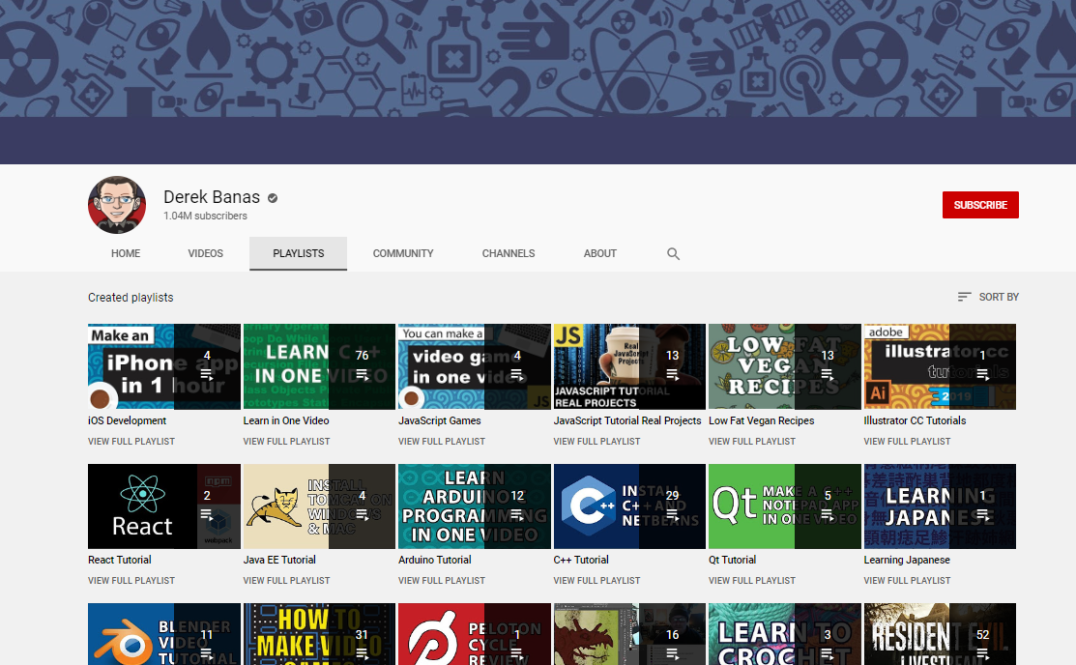
Task: Open the Community tab
Action: [x=403, y=253]
